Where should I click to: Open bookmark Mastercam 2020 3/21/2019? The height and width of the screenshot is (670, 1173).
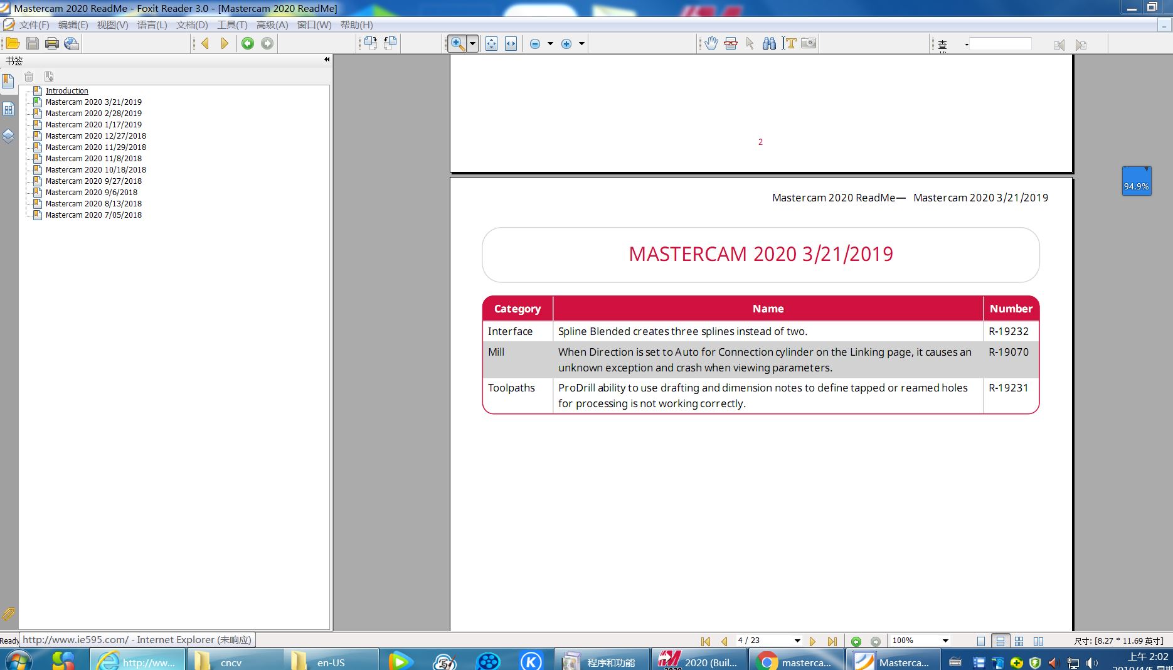93,102
